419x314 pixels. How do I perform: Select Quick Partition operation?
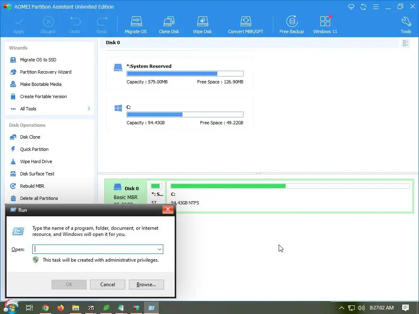click(34, 149)
